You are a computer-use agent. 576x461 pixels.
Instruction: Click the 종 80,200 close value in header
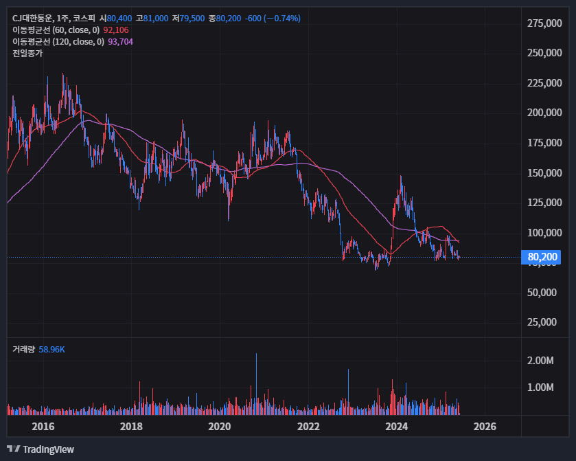tap(224, 19)
